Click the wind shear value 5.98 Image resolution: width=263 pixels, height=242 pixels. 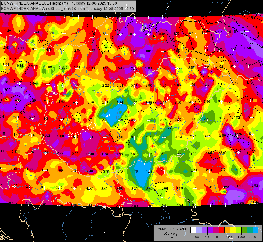(106, 34)
